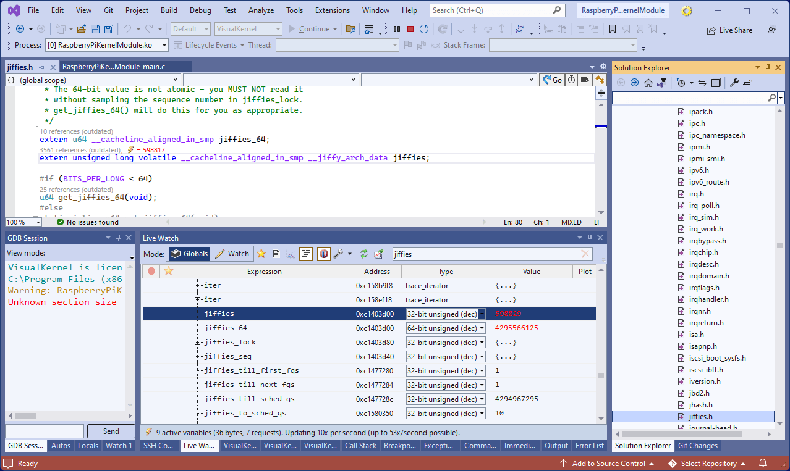The image size is (790, 471).
Task: Switch Live Watch to Watch mode
Action: point(235,253)
